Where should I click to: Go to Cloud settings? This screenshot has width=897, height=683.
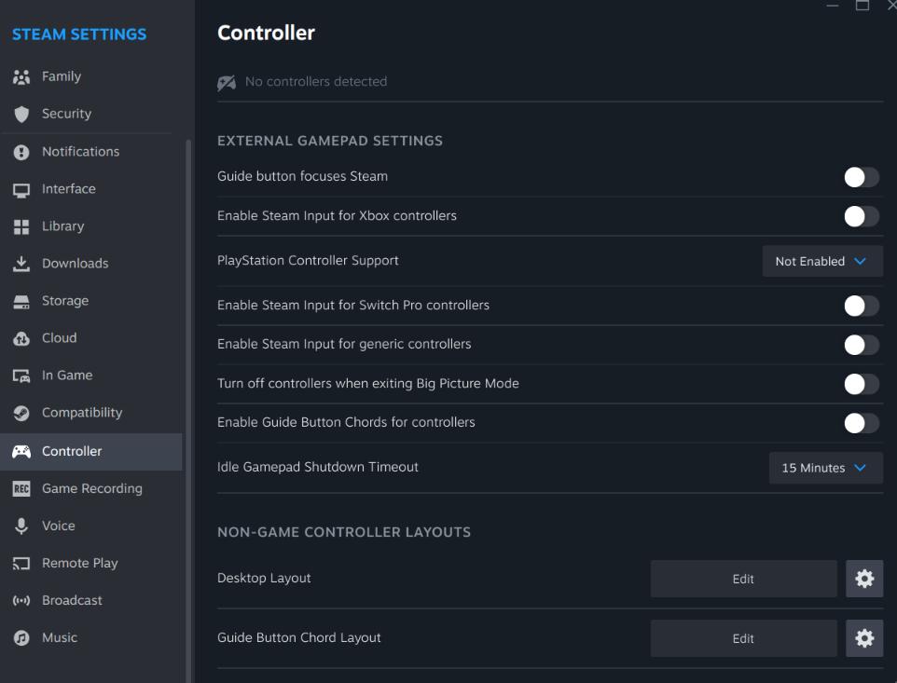coord(91,338)
